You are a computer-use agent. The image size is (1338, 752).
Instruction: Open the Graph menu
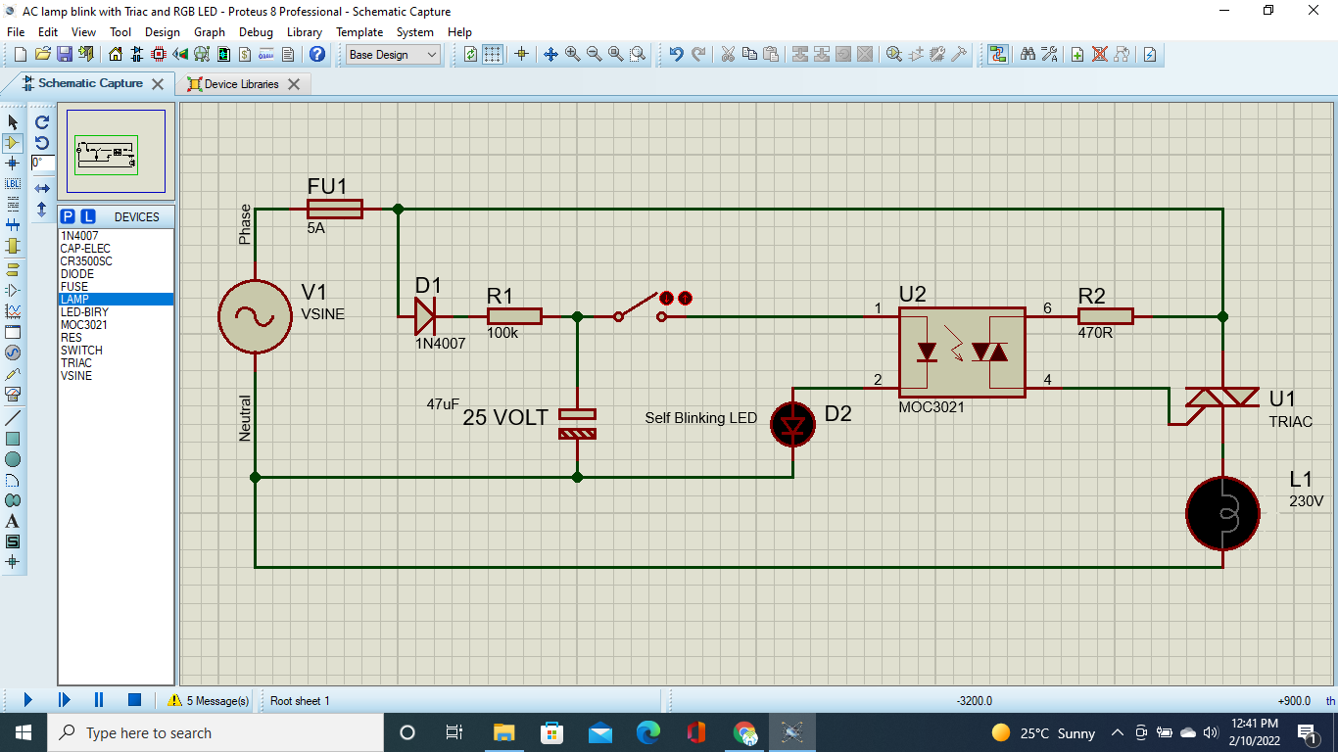pyautogui.click(x=210, y=31)
